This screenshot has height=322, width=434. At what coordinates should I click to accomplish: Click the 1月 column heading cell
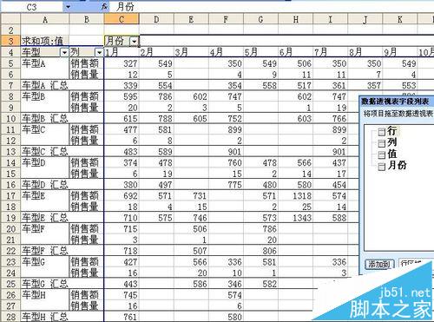tap(122, 52)
